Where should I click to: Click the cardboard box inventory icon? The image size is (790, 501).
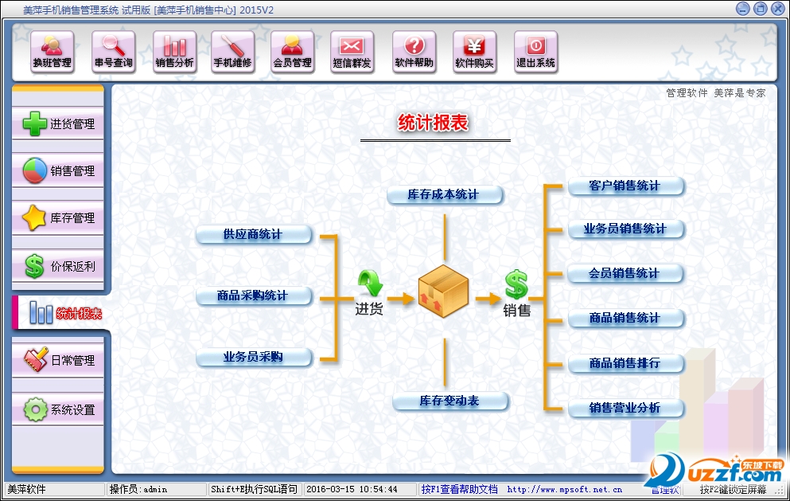pos(443,291)
